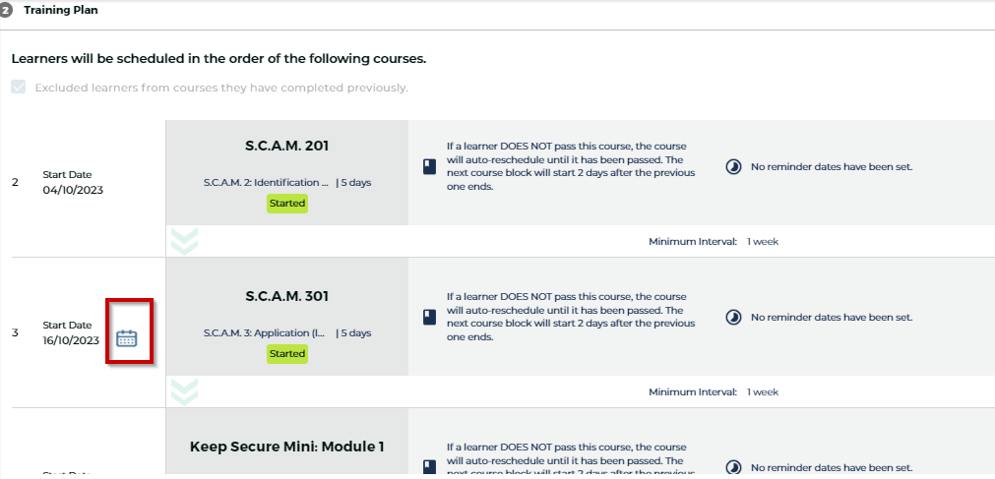Expand the double chevron below S.C.A.M. 201

tap(184, 241)
